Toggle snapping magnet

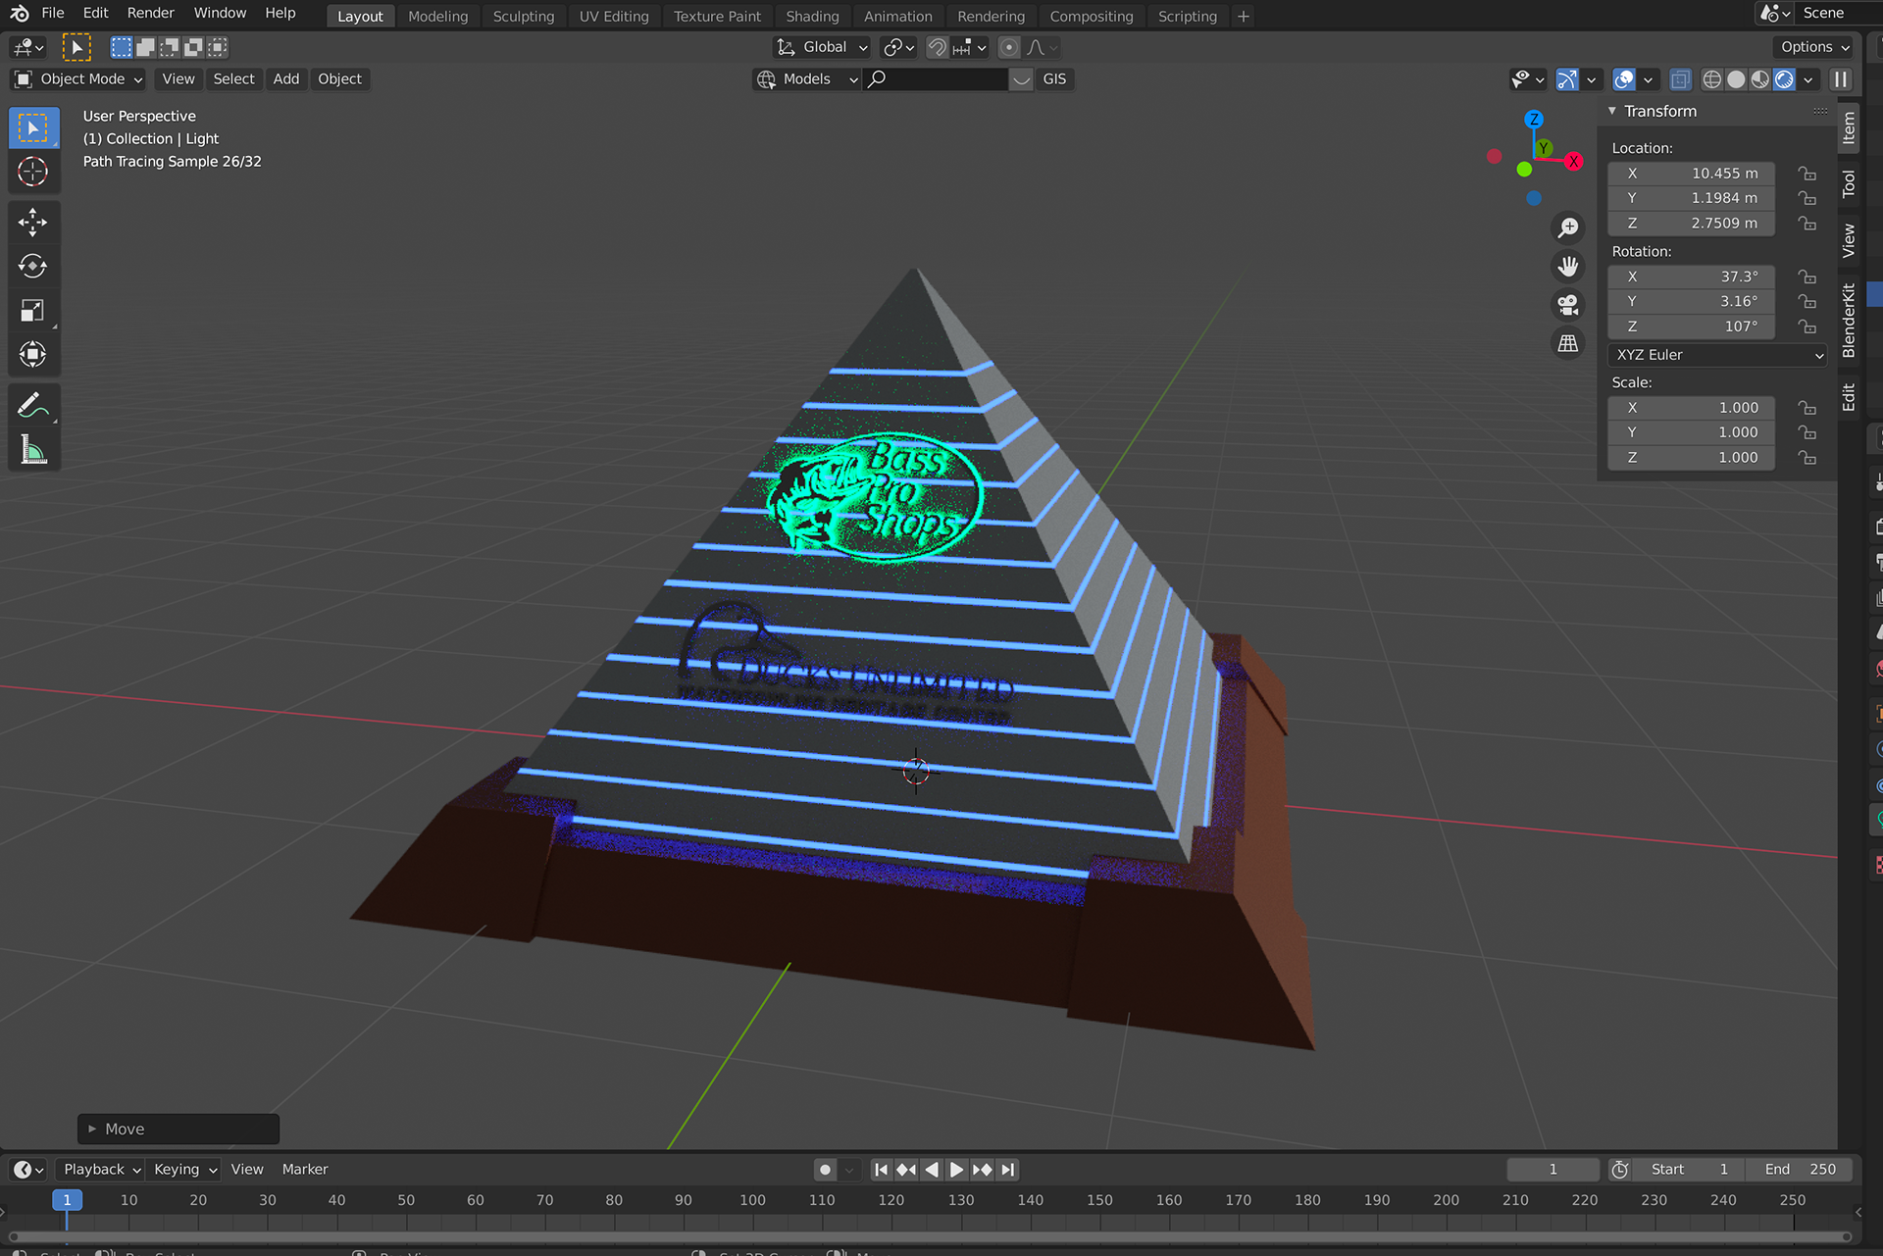tap(938, 47)
